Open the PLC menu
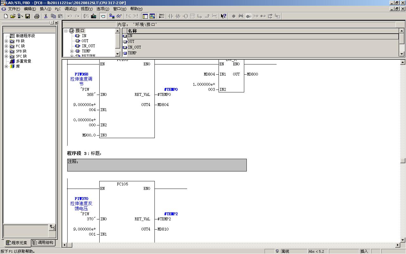This screenshot has width=406, height=254. (x=58, y=9)
